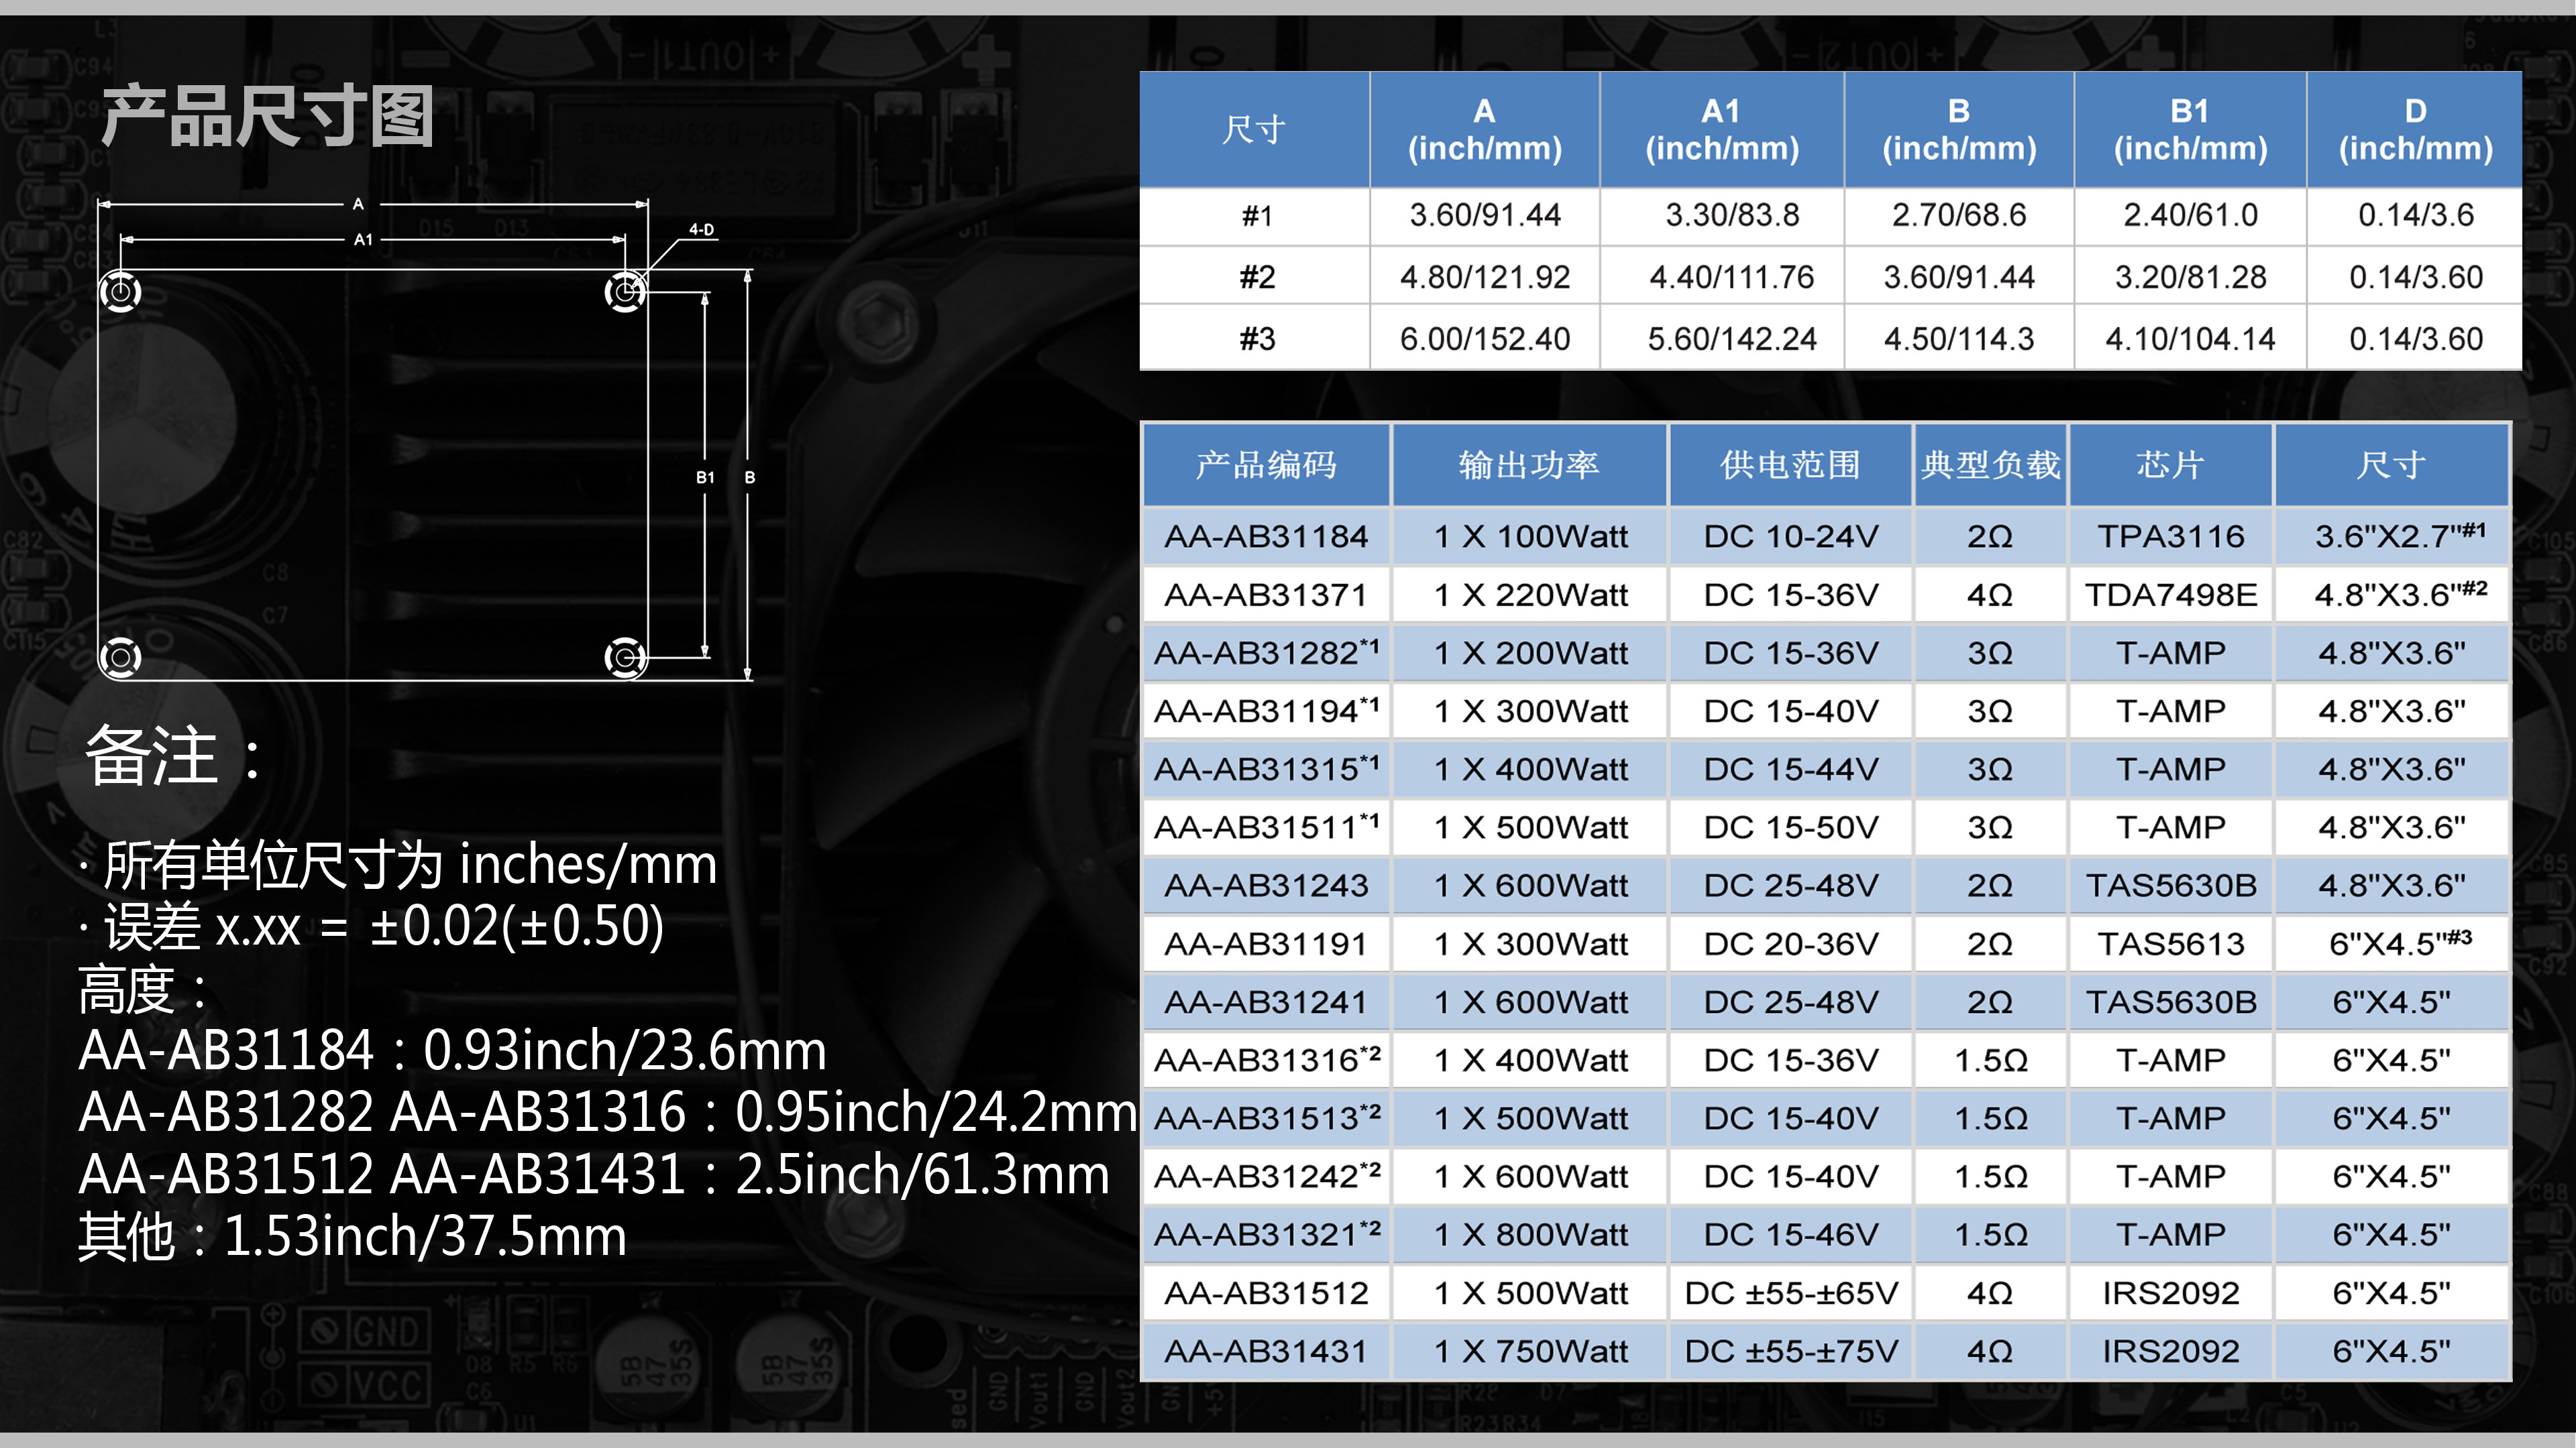Click the 6.00/152.40 dimension cell
This screenshot has width=2576, height=1448.
pos(1484,339)
